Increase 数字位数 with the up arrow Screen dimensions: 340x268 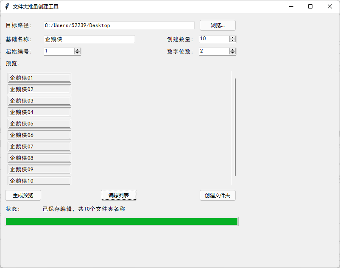(x=232, y=50)
